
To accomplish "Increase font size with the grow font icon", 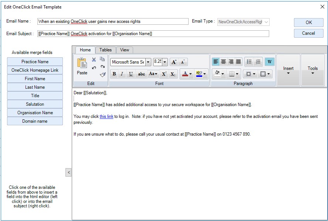I will pos(174,62).
